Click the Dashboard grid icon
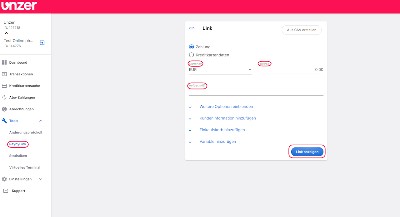400x217 pixels. click(4, 62)
